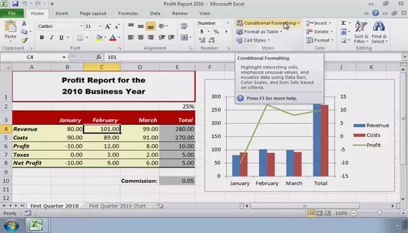Click the Insert Function fx icon
The image size is (408, 233).
(99, 57)
